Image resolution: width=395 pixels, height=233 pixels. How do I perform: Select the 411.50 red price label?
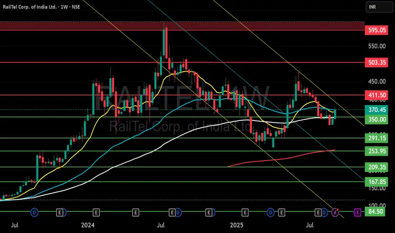(376, 95)
